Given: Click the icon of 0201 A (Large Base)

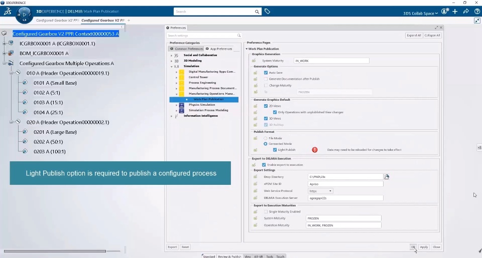Looking at the screenshot, I should pos(25,132).
